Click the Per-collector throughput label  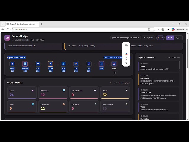(x=120, y=83)
